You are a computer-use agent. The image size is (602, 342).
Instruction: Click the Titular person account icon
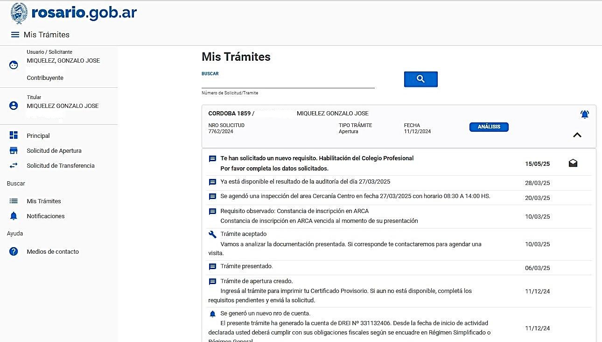pyautogui.click(x=14, y=106)
